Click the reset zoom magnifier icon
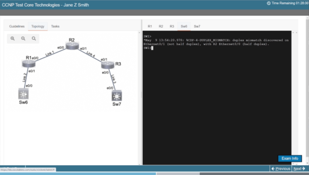The image size is (309, 175). click(34, 38)
